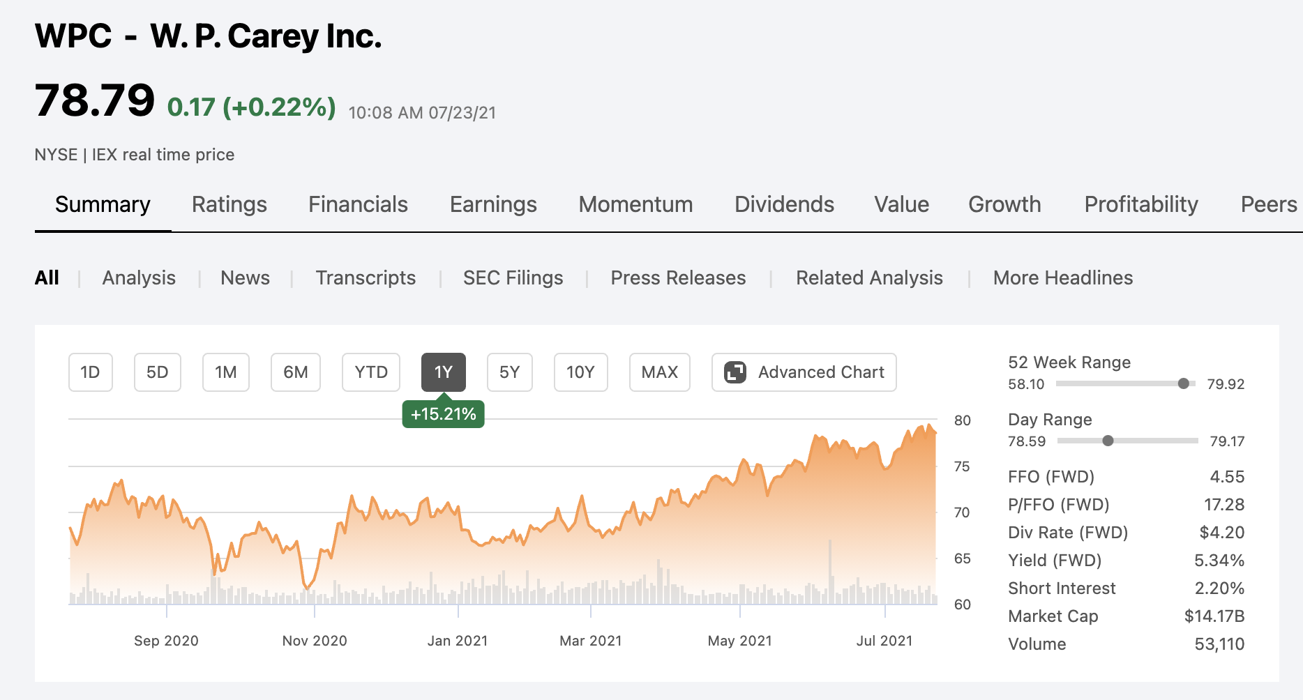Open Press Releases filter
This screenshot has width=1303, height=700.
(678, 277)
